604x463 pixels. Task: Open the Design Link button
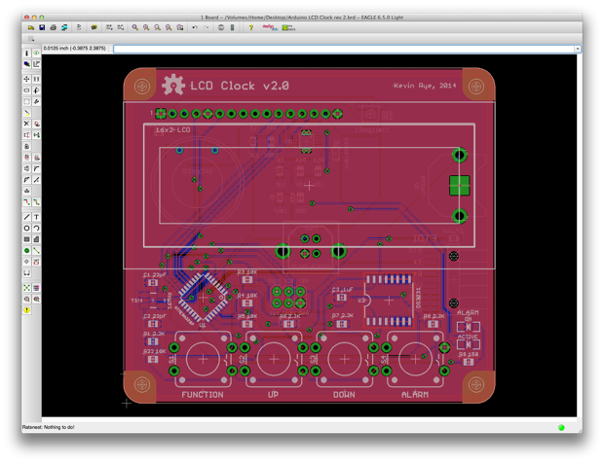(x=270, y=27)
